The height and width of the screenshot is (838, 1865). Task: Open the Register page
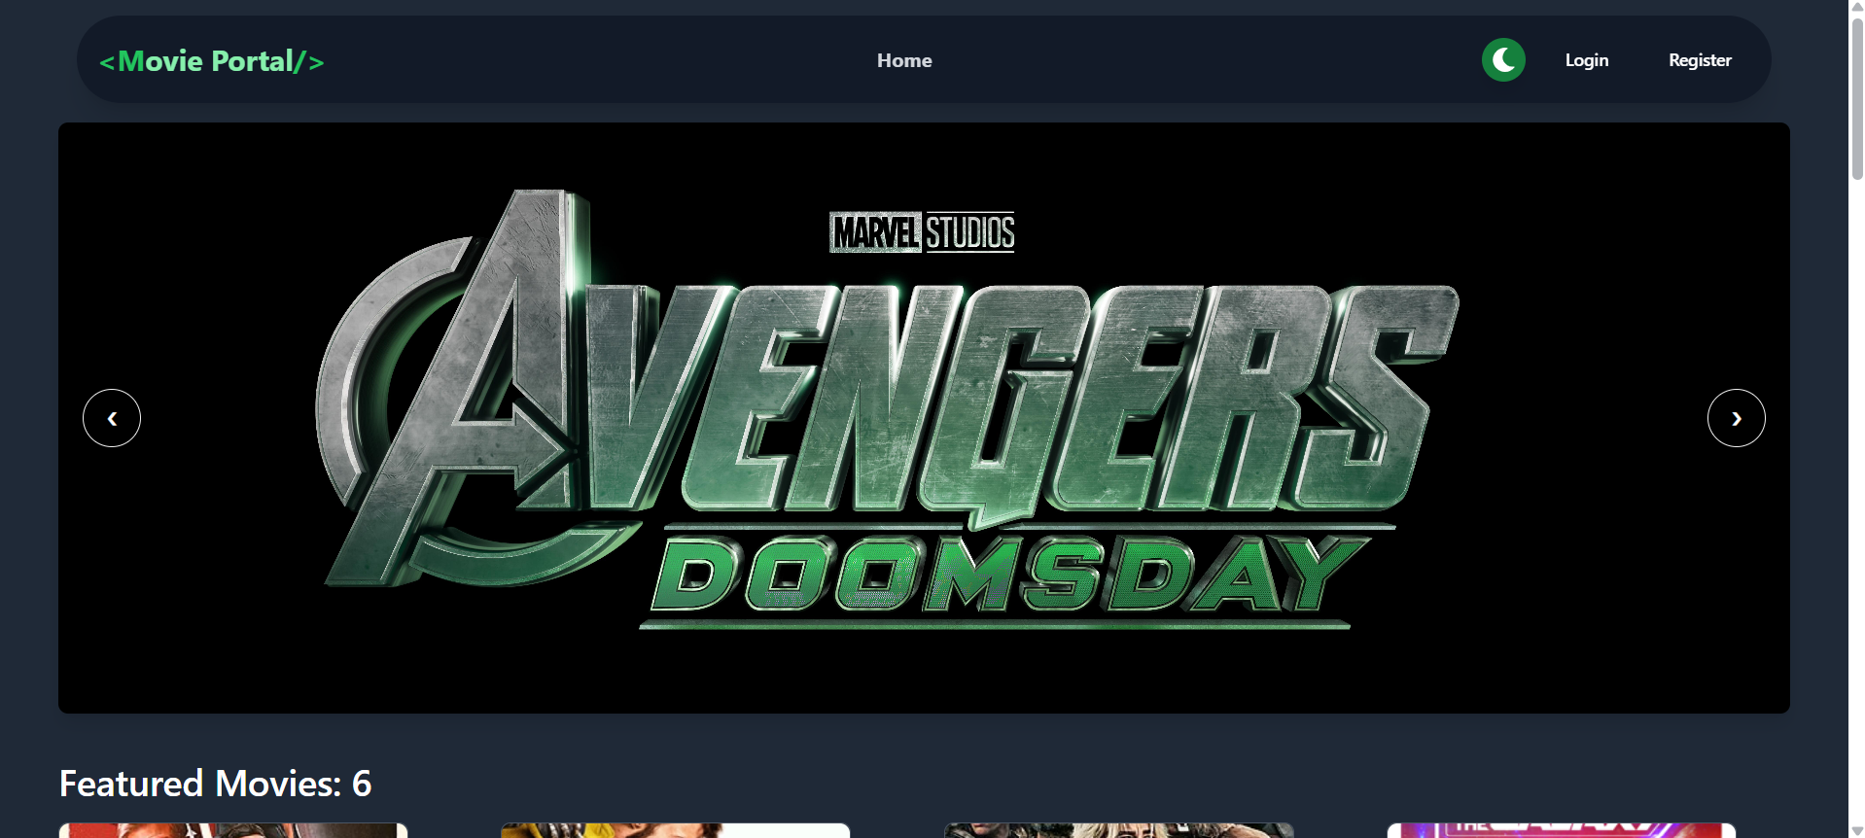pyautogui.click(x=1700, y=60)
